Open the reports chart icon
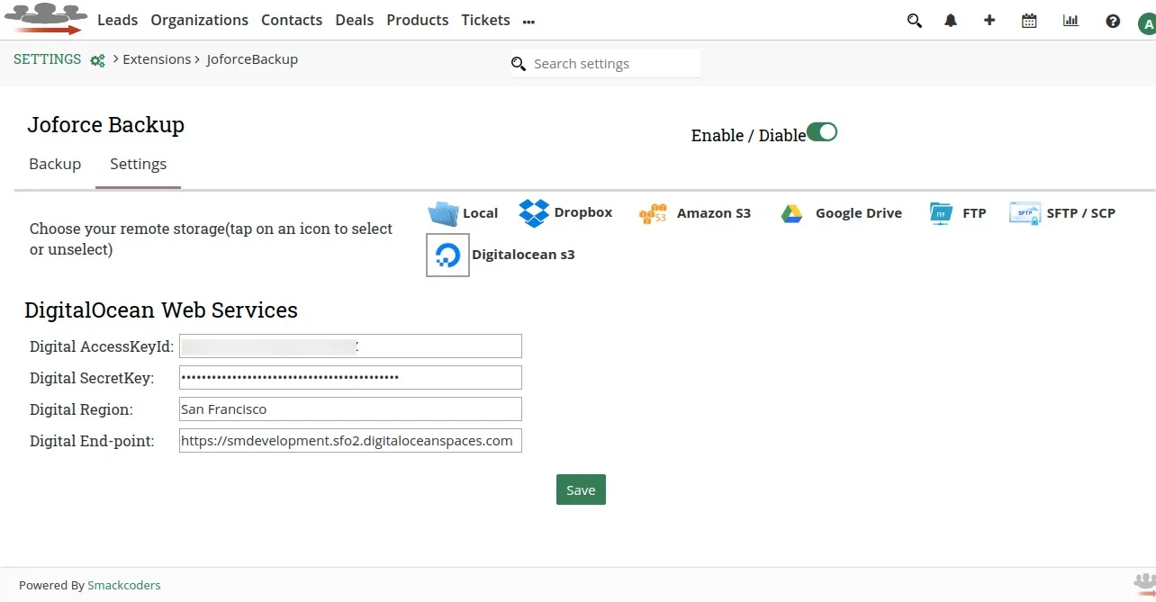Viewport: 1156px width, 602px height. (x=1070, y=20)
